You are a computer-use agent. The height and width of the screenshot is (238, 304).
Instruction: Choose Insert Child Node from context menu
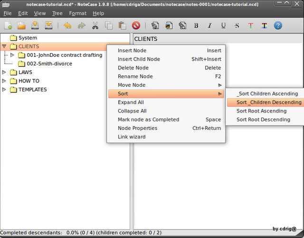pos(166,59)
